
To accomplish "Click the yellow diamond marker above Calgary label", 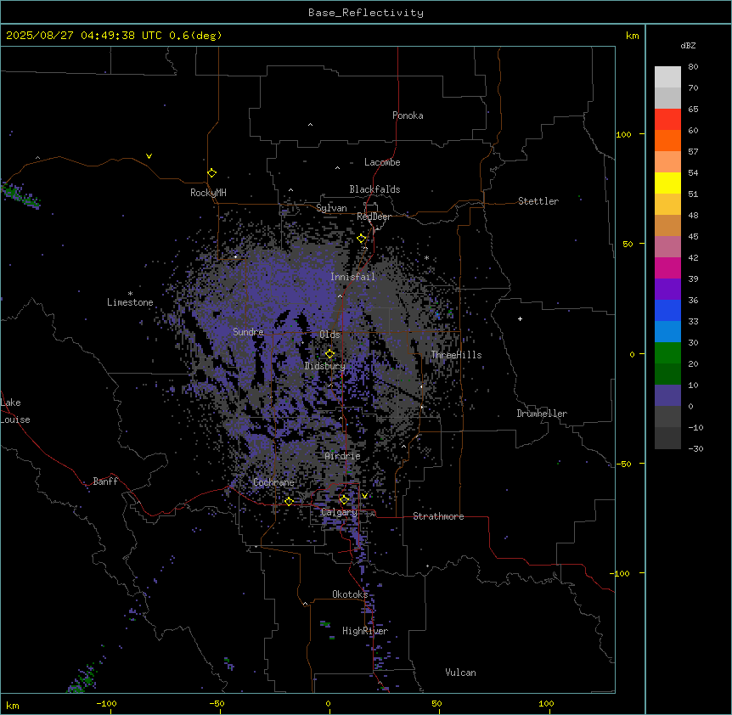I will pyautogui.click(x=344, y=500).
